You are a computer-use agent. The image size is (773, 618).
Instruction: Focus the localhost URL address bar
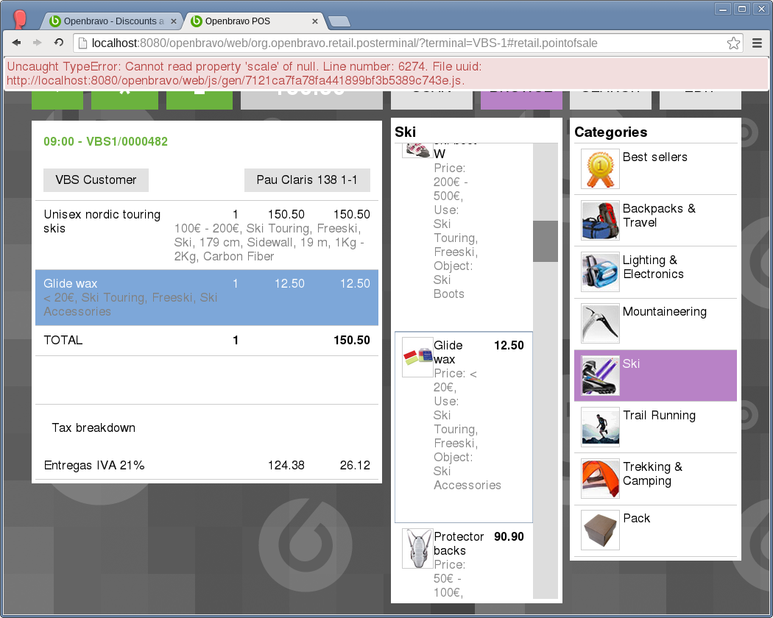click(x=407, y=43)
